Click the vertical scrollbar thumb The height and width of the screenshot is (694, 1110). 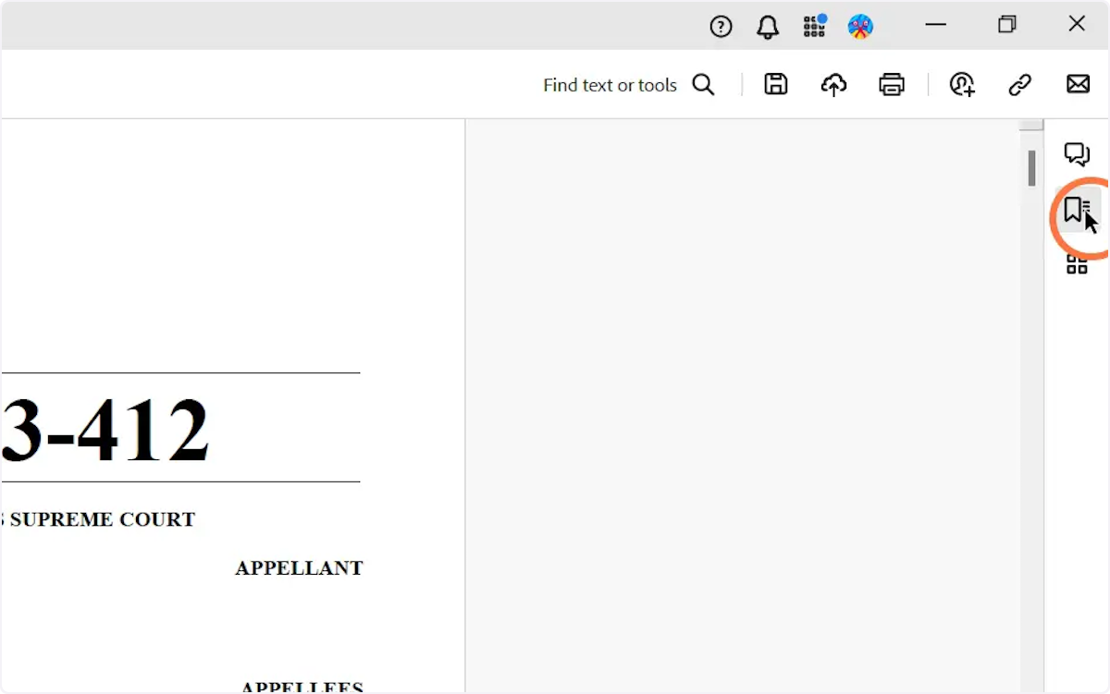(1031, 168)
